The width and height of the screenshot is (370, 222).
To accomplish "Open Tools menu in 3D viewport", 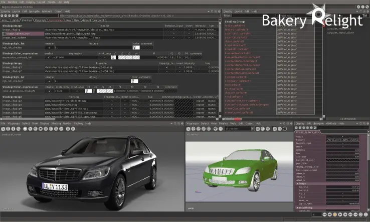I will [233, 123].
